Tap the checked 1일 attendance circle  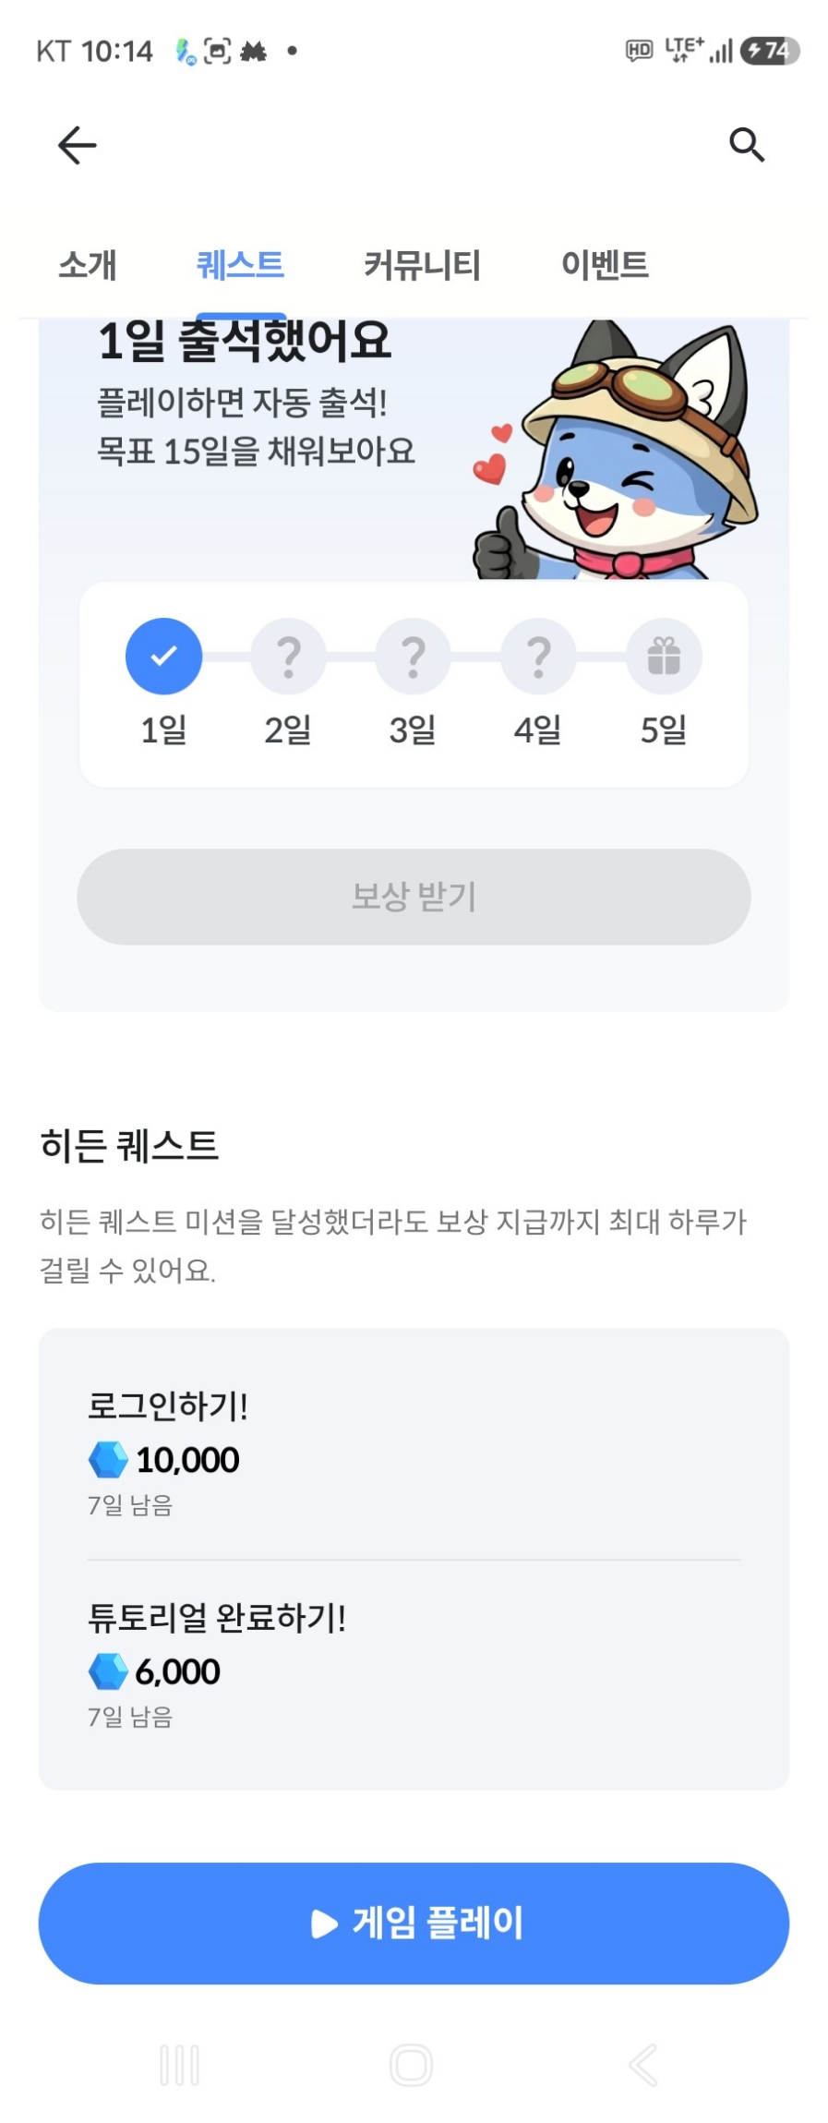click(163, 656)
